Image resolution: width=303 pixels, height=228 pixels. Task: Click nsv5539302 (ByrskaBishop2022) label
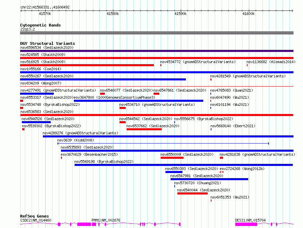51,126
